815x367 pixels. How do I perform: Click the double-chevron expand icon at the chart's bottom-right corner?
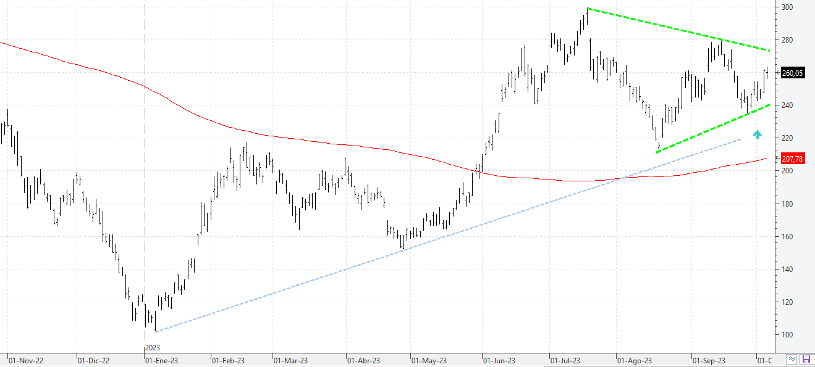coord(792,359)
